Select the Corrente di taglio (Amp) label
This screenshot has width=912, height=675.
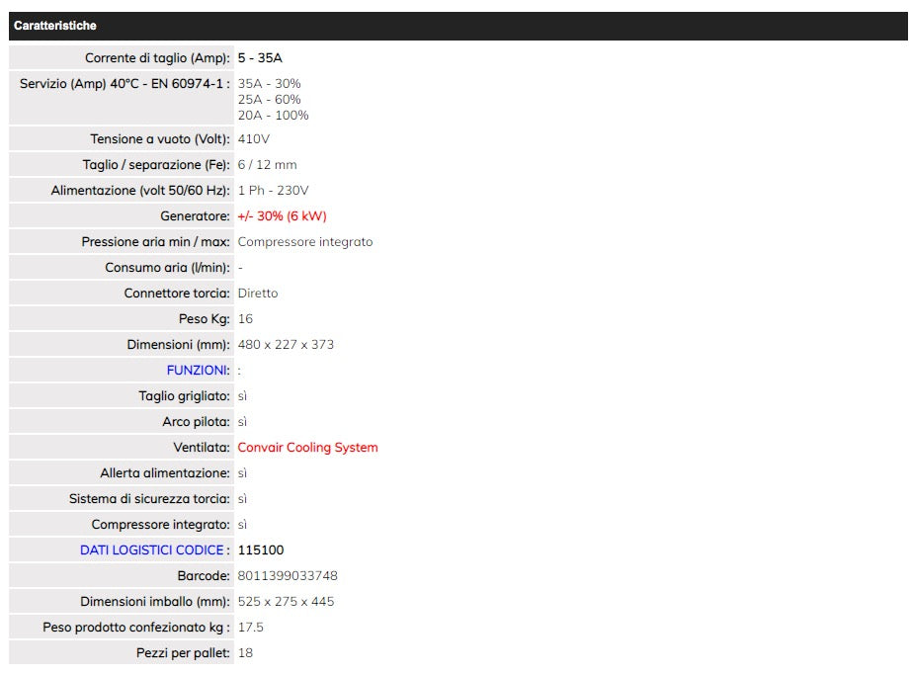(x=158, y=58)
